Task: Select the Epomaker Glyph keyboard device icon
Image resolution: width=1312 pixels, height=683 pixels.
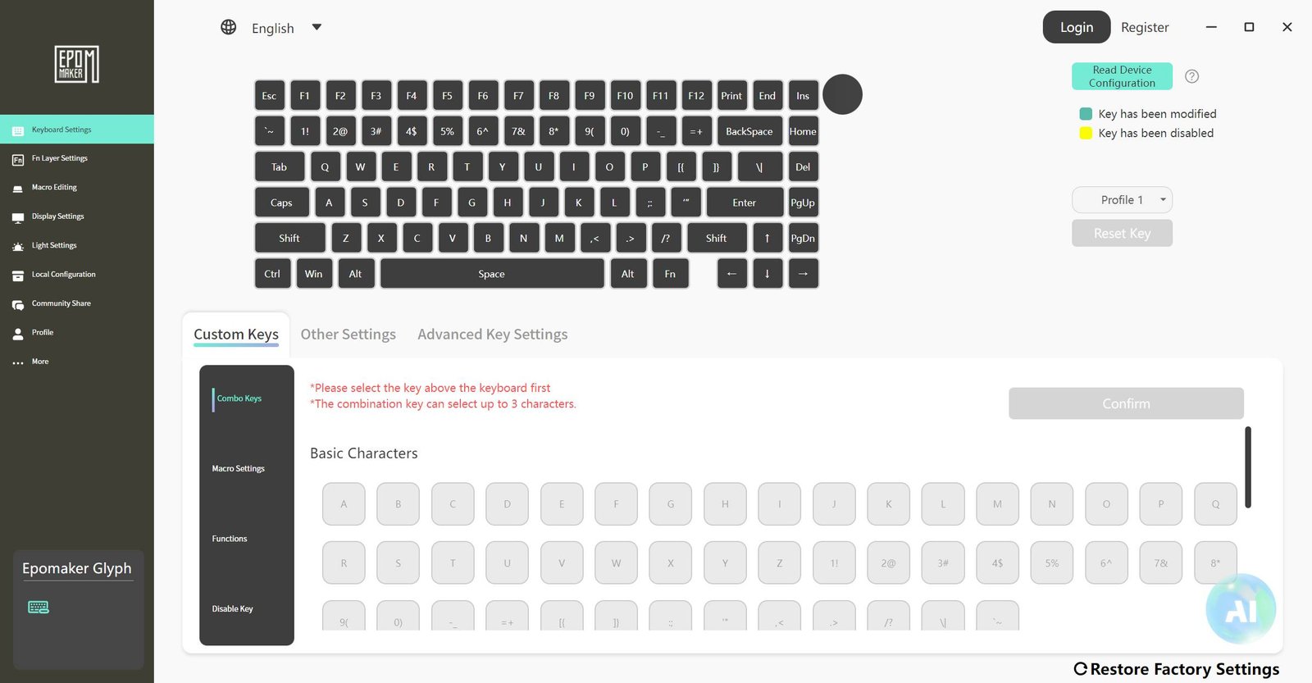Action: (x=39, y=607)
